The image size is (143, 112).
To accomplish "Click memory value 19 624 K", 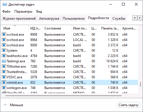I will (x=112, y=61).
